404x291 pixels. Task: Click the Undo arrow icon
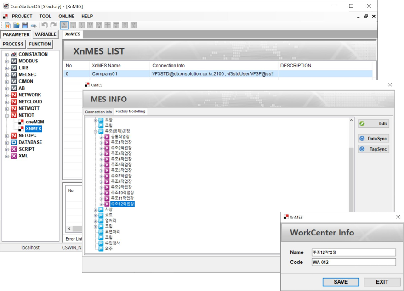coord(45,26)
